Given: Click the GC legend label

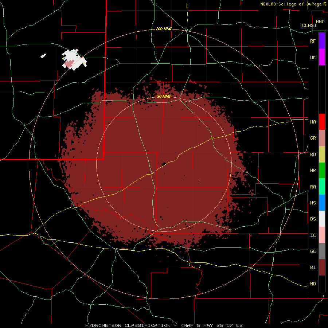Looking at the screenshot, I should 313,251.
